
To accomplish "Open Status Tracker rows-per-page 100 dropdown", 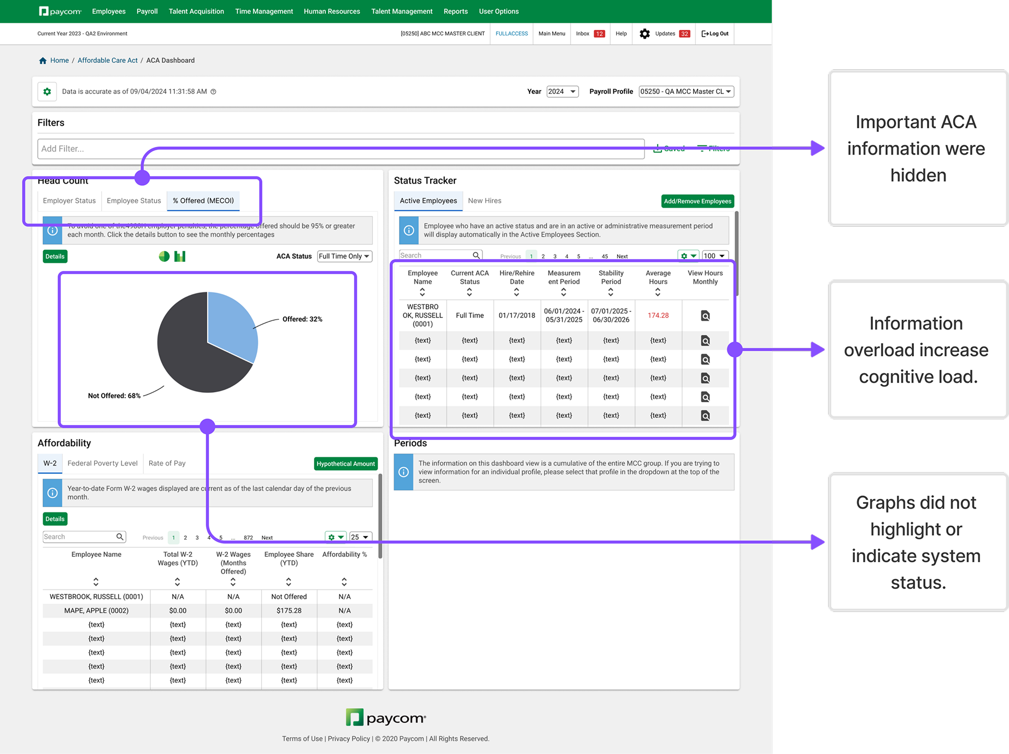I will [x=715, y=256].
